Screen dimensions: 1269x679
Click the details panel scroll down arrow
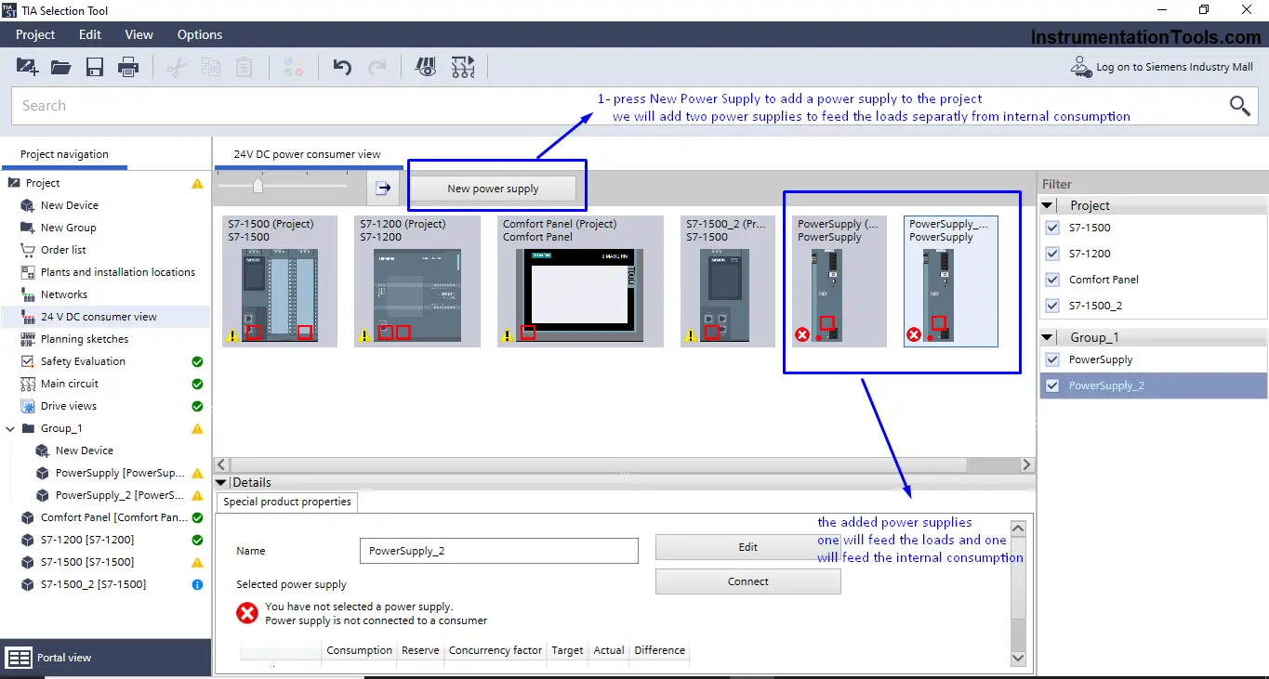click(x=1018, y=658)
